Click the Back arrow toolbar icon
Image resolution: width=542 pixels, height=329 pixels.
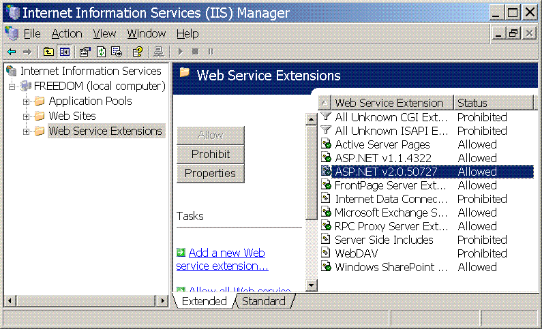tap(12, 52)
